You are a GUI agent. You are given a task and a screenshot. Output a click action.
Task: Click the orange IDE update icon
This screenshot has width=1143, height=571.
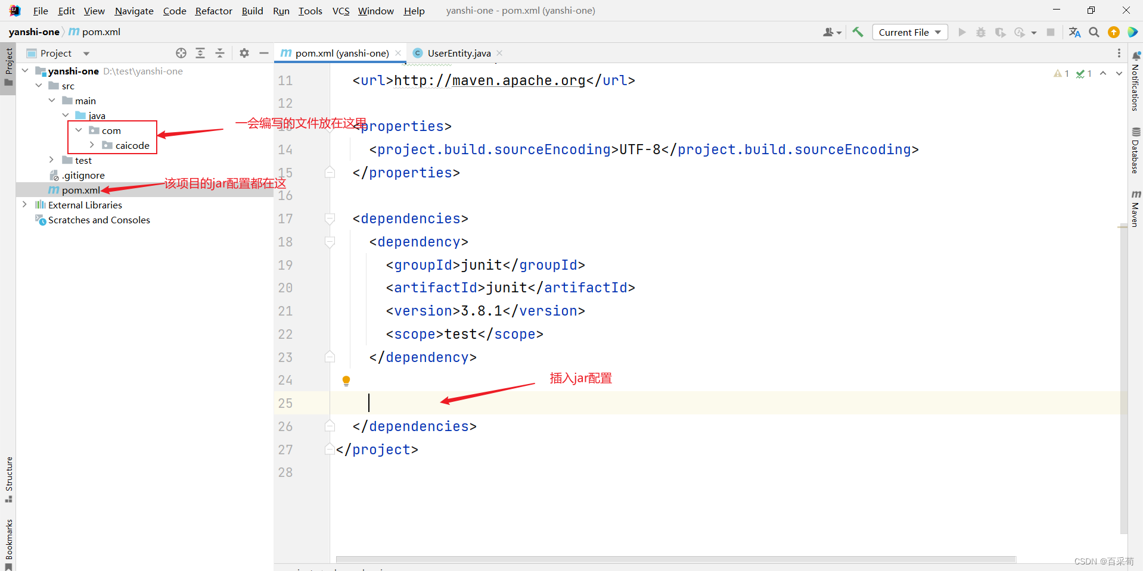[x=1113, y=32]
